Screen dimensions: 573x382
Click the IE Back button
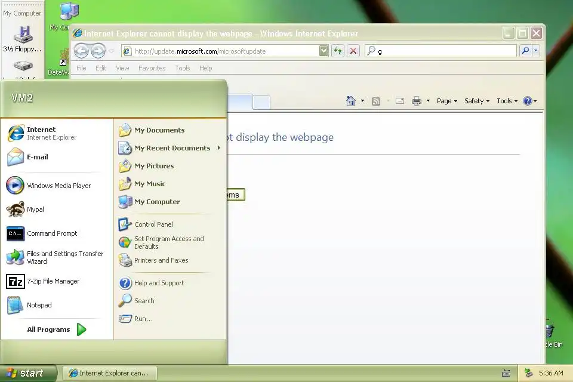coord(82,51)
